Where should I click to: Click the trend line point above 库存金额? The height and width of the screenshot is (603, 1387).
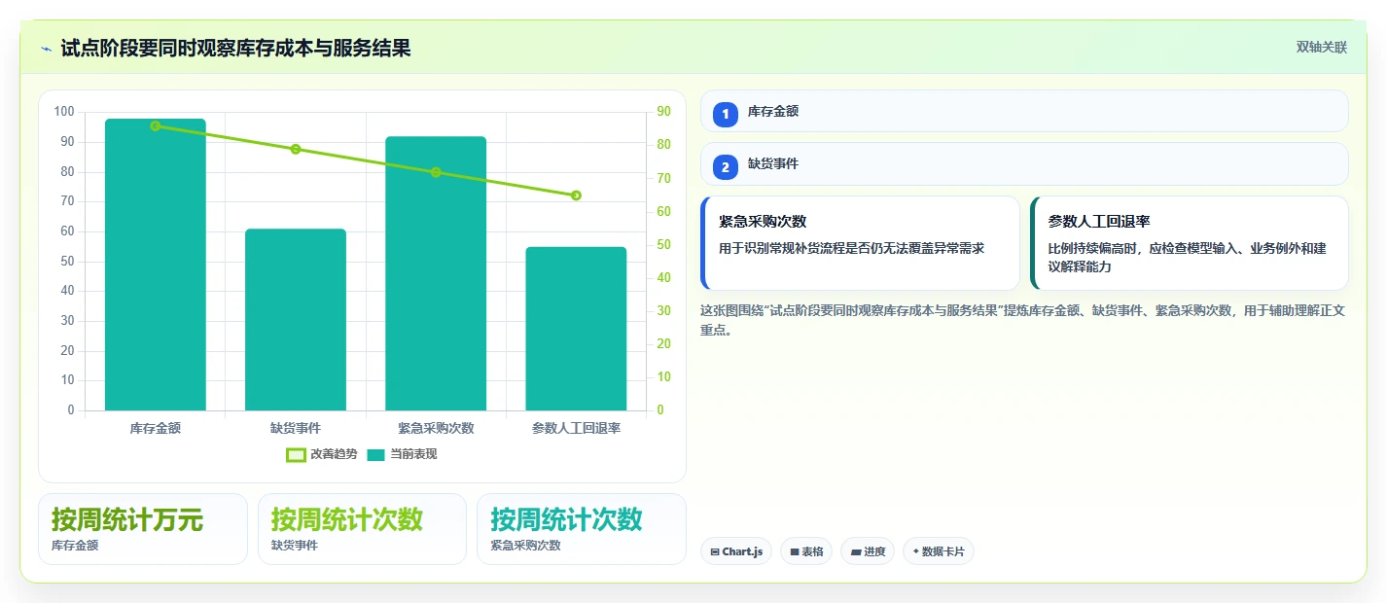pos(156,125)
